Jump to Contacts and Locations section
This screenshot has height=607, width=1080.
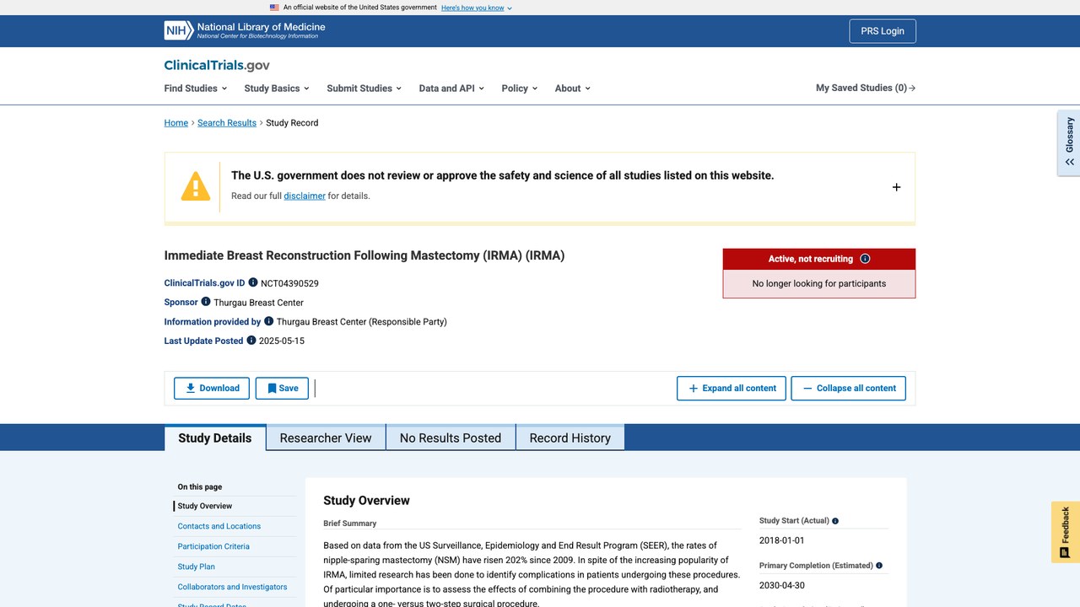tap(219, 526)
